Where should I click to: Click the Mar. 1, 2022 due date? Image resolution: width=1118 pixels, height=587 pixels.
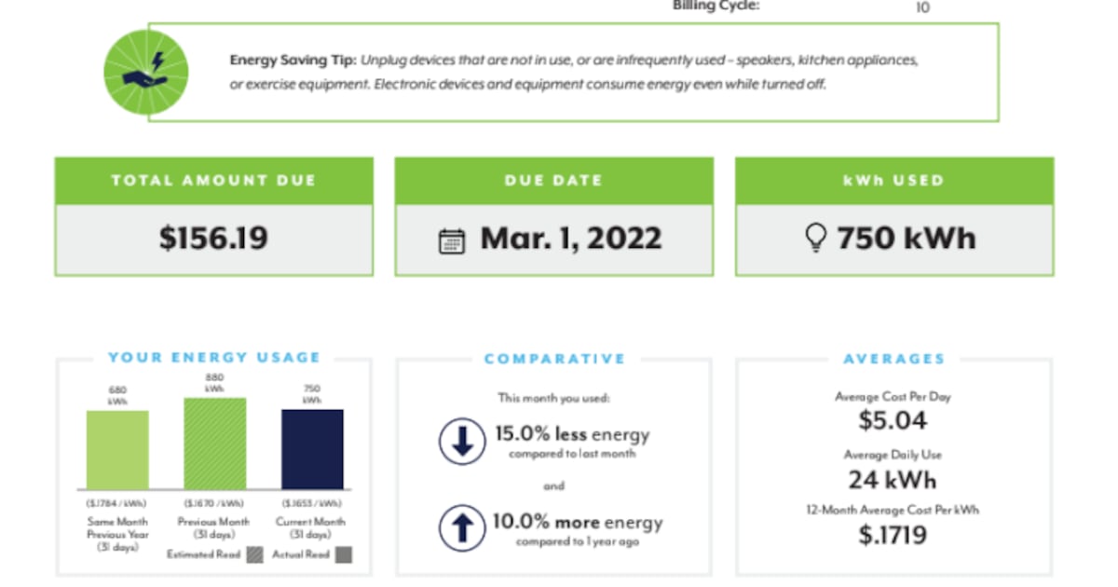tap(570, 239)
